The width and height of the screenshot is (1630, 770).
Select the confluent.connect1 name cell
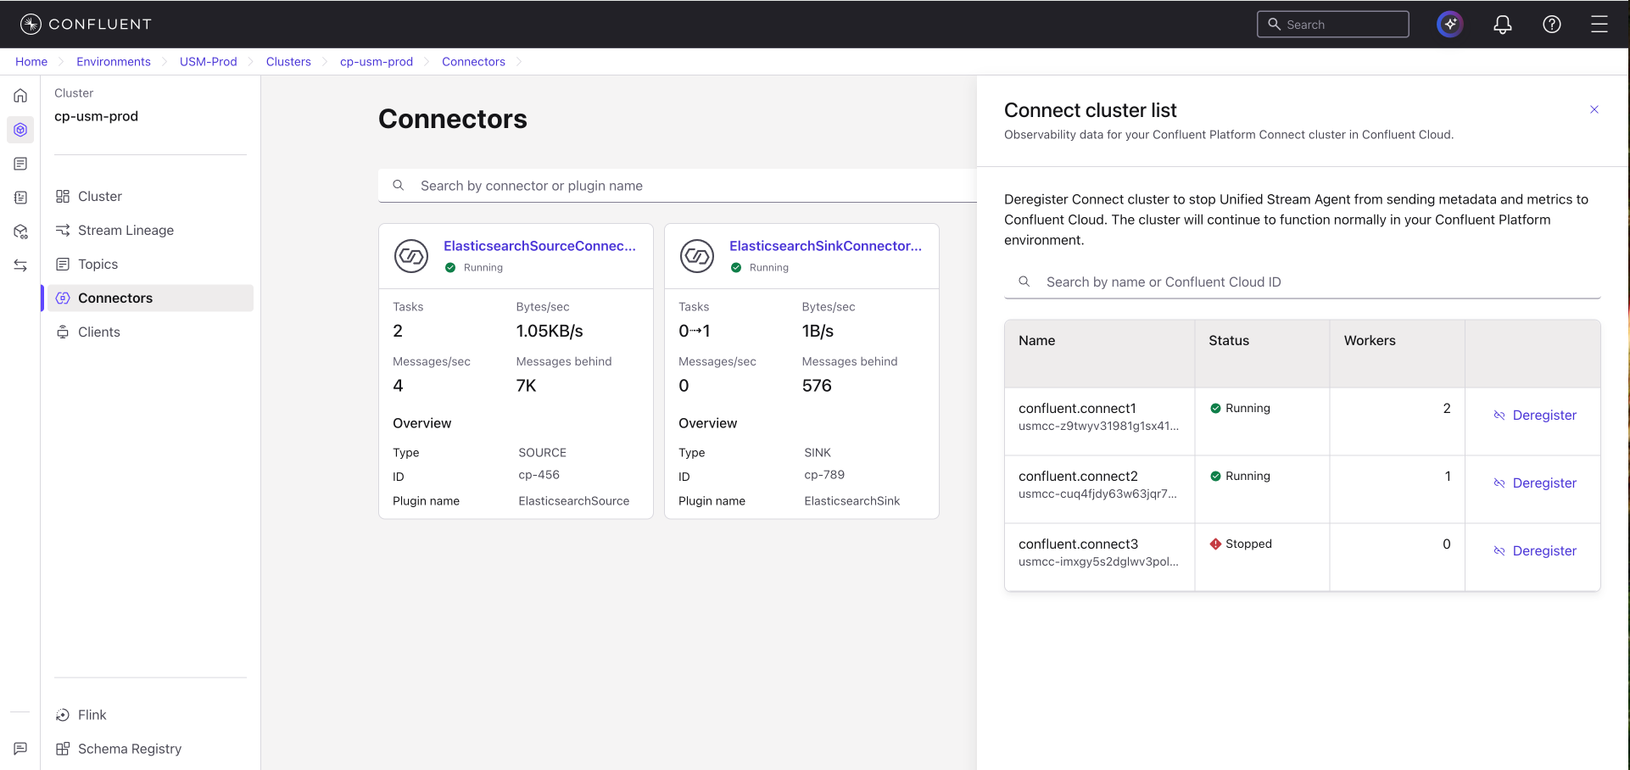click(1099, 421)
